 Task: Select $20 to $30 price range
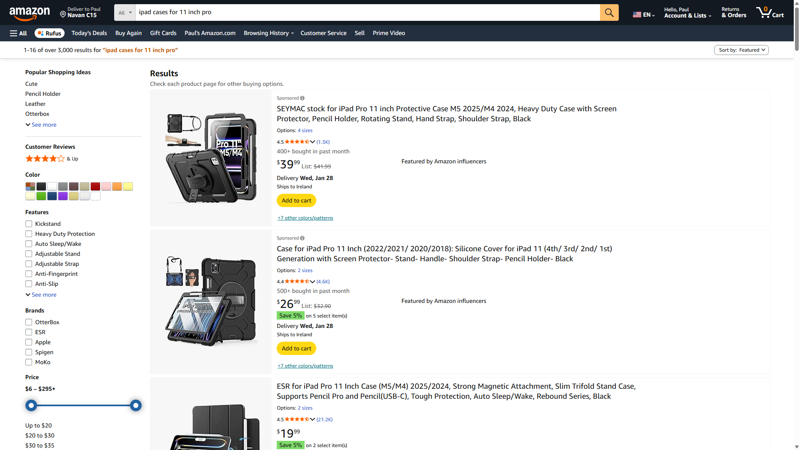click(x=40, y=436)
